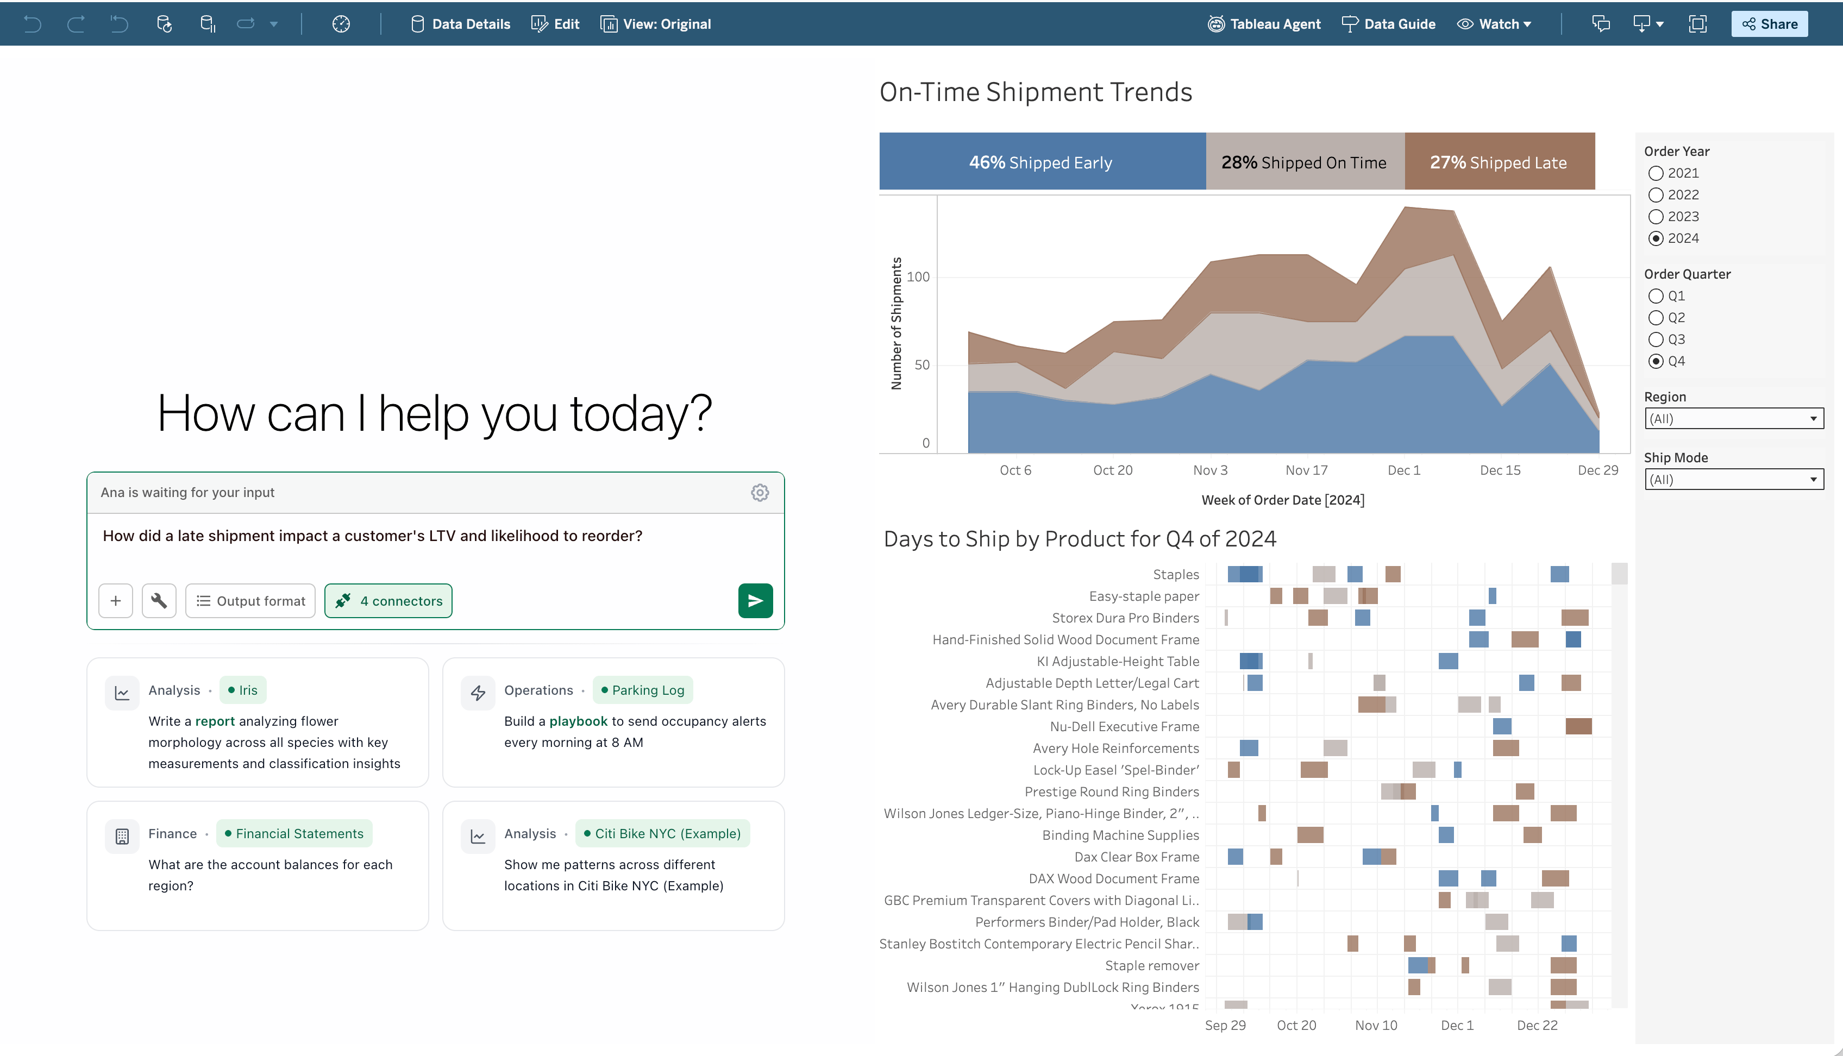Click the Share button
The width and height of the screenshot is (1843, 1056).
coord(1770,24)
